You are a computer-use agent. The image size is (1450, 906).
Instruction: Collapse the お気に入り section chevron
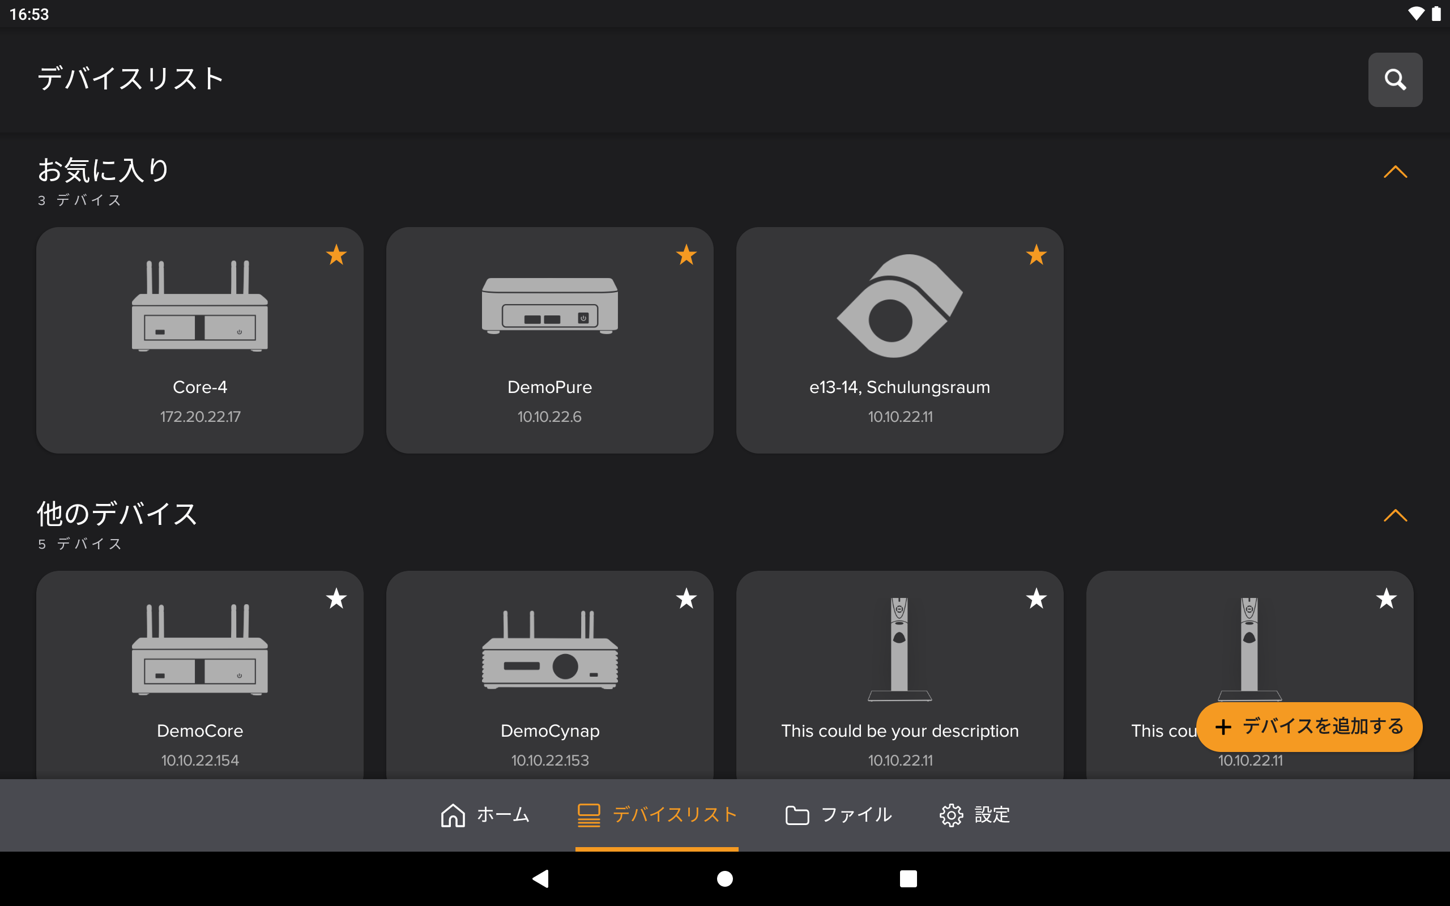point(1395,172)
